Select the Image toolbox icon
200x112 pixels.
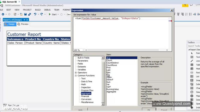[x=192, y=80]
